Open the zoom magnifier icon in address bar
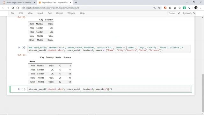 point(154,8)
